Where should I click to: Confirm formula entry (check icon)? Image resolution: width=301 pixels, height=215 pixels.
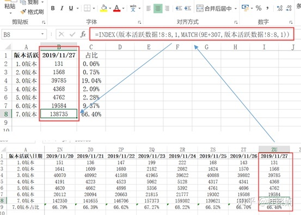coord(72,34)
